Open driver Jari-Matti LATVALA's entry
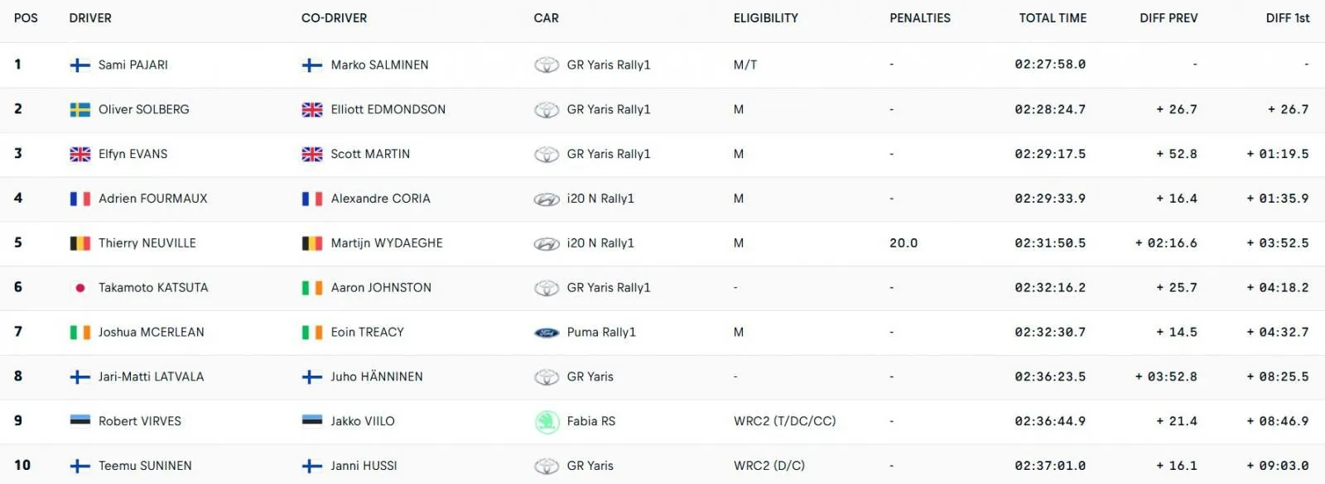1325x484 pixels. pyautogui.click(x=151, y=376)
